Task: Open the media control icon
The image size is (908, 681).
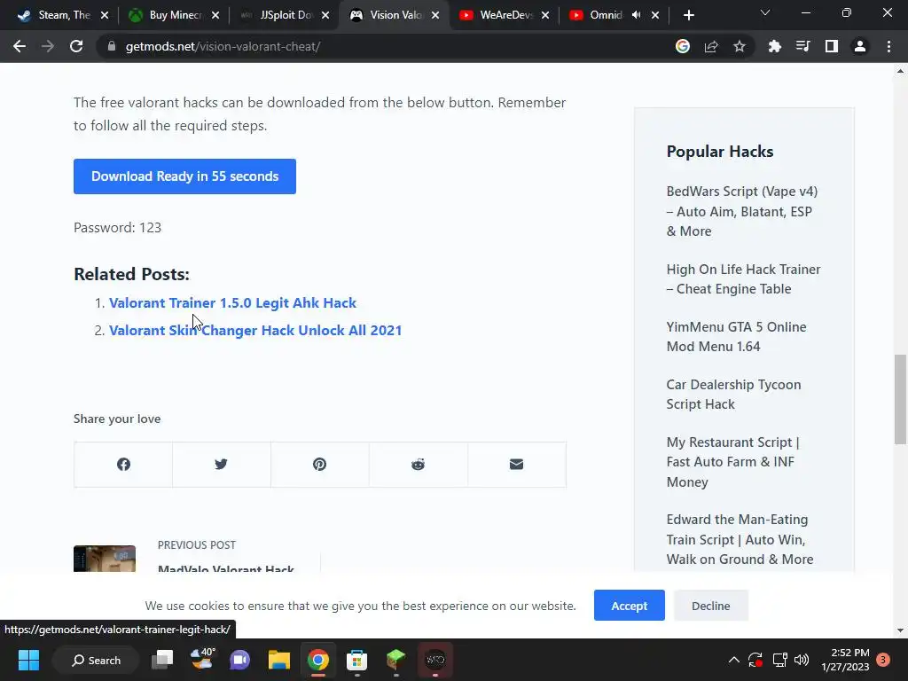Action: click(803, 46)
